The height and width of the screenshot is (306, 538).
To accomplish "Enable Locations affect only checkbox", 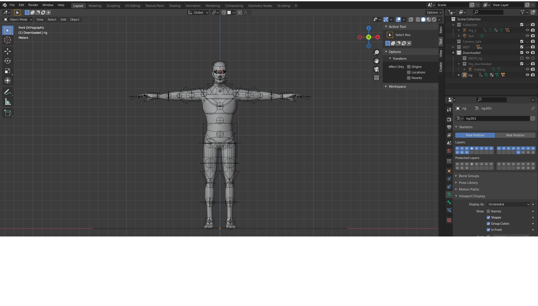I will tap(409, 72).
